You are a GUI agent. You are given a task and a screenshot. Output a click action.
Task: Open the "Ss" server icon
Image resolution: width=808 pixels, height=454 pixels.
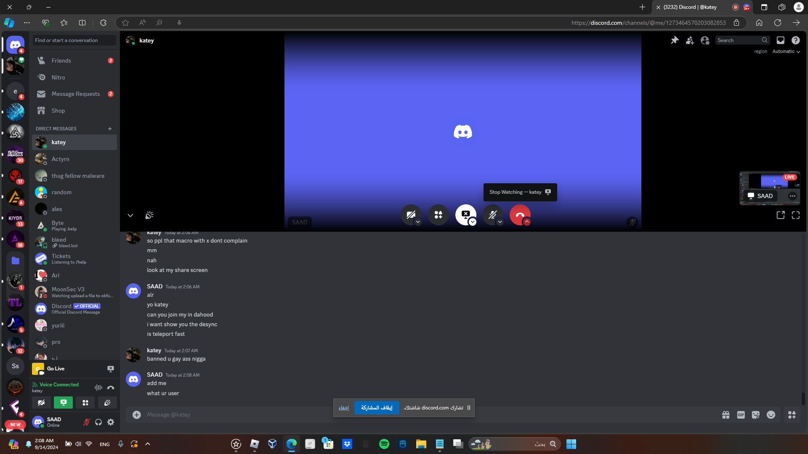tap(16, 366)
